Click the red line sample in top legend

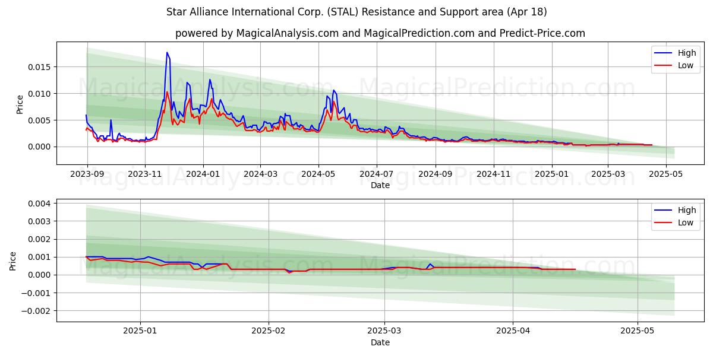click(664, 66)
